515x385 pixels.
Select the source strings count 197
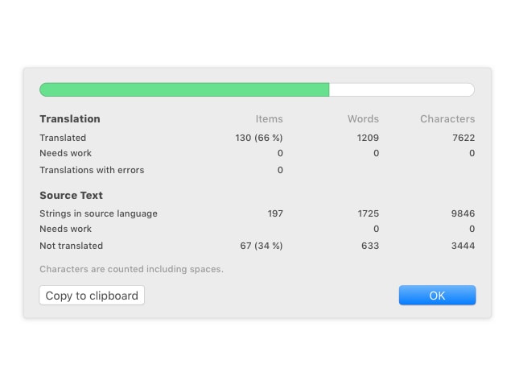(x=275, y=213)
